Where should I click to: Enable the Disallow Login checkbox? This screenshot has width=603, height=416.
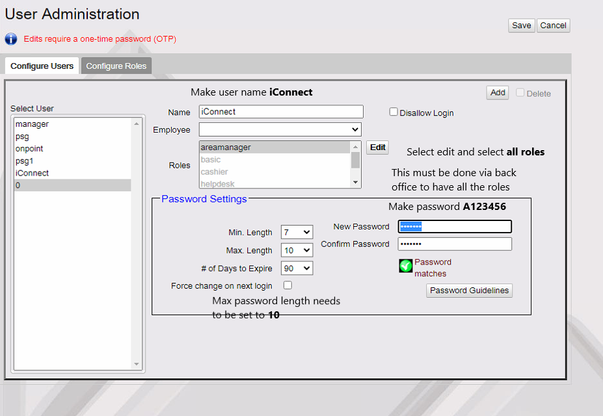(394, 112)
